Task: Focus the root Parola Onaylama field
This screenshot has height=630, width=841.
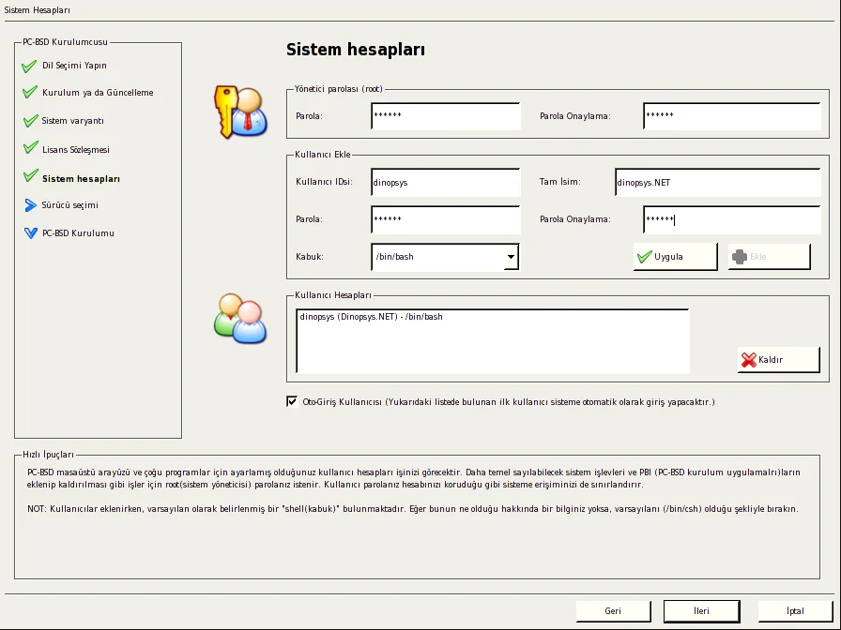Action: 731,115
